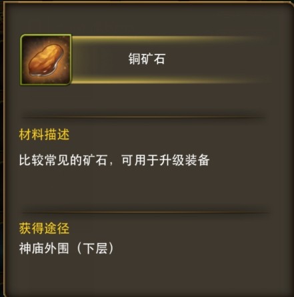Click the 石 character in the item name
The image size is (294, 297).
pyautogui.click(x=159, y=59)
